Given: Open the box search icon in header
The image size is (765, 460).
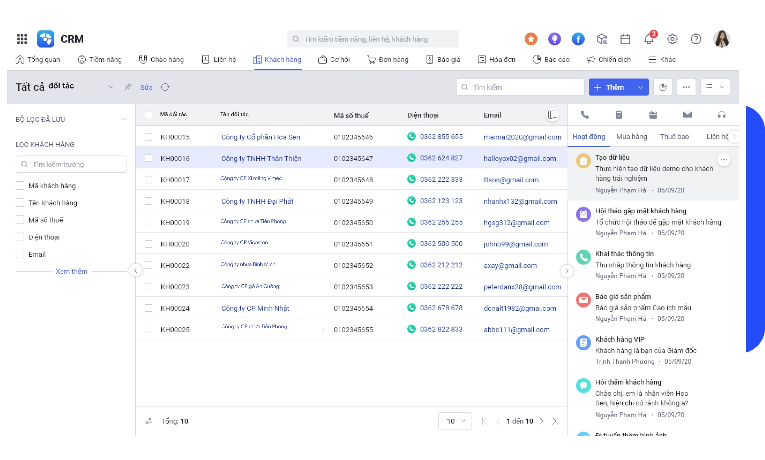Looking at the screenshot, I should point(602,39).
